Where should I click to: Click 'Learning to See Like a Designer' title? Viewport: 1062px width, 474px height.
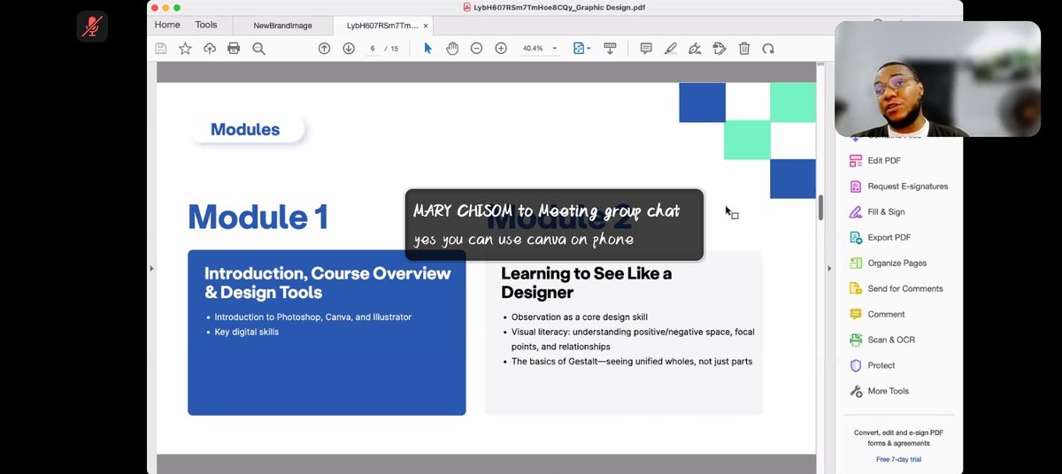point(586,283)
